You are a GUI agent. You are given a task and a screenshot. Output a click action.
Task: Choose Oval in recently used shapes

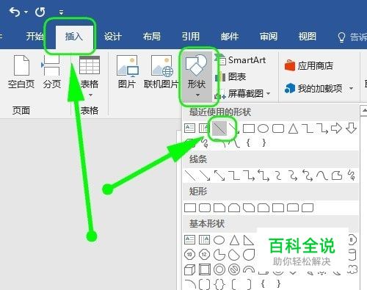[264, 128]
